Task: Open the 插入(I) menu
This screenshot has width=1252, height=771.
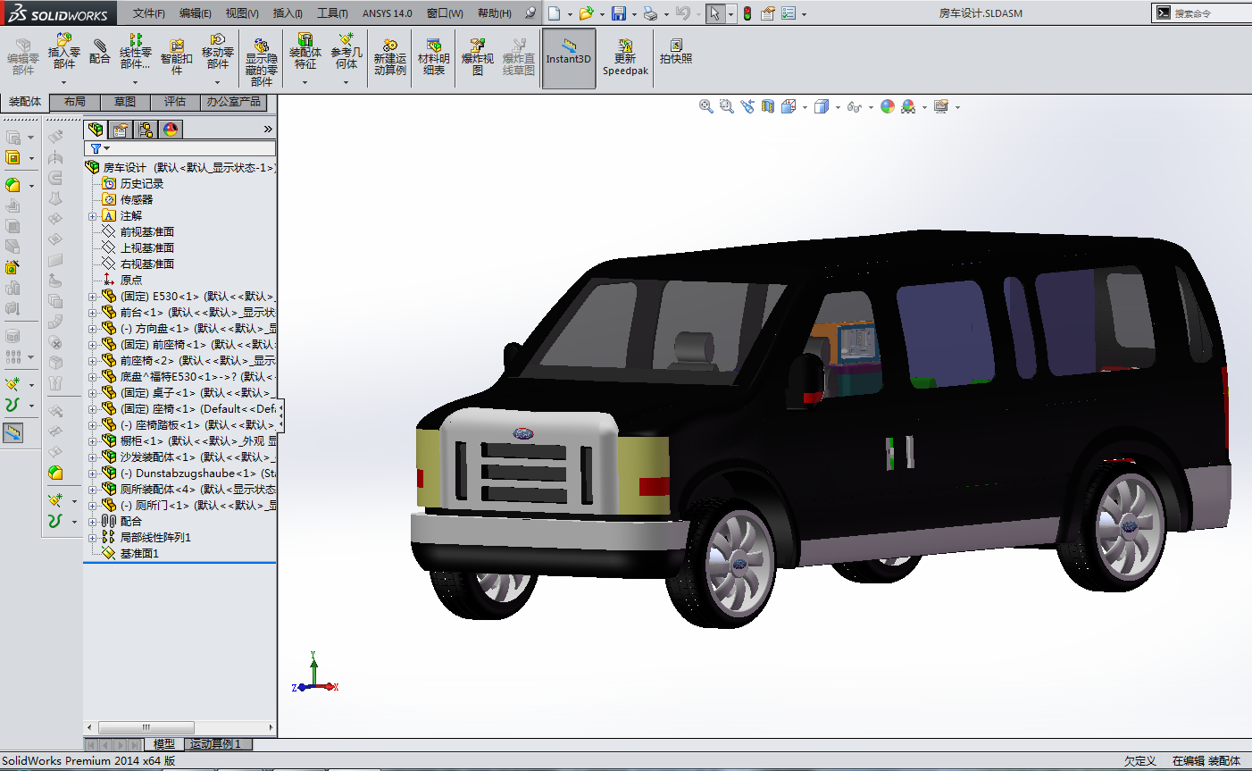Action: pyautogui.click(x=288, y=13)
